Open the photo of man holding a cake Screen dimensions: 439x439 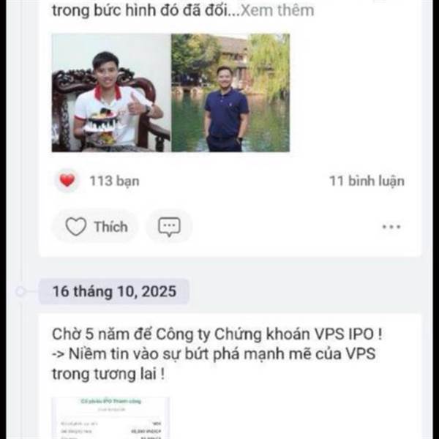click(x=111, y=93)
